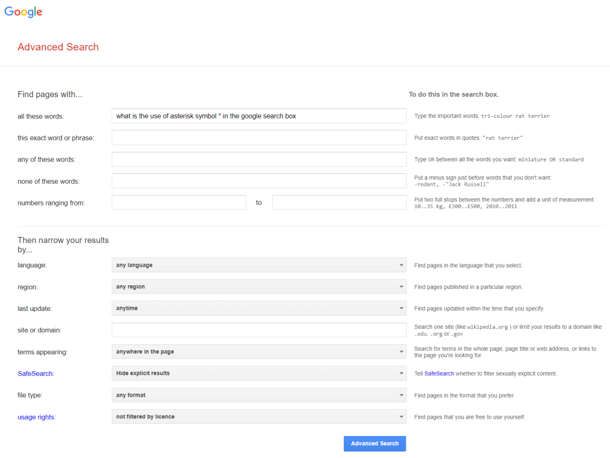Expand 'anywhere in the page' dropdown

pyautogui.click(x=259, y=351)
